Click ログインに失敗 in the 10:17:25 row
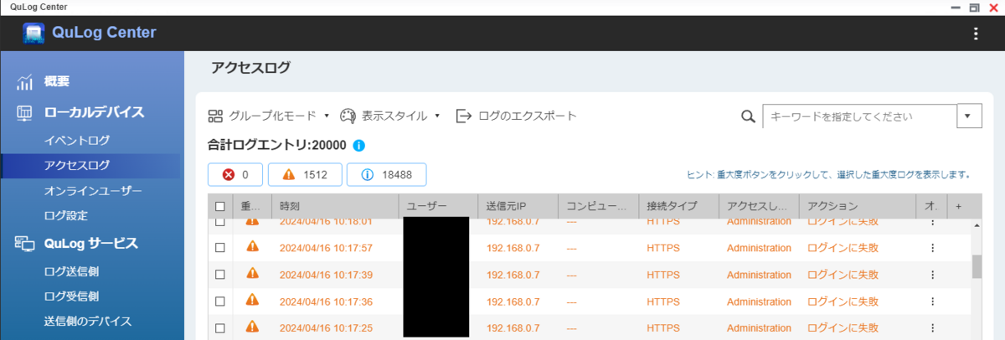1005x340 pixels. click(843, 328)
